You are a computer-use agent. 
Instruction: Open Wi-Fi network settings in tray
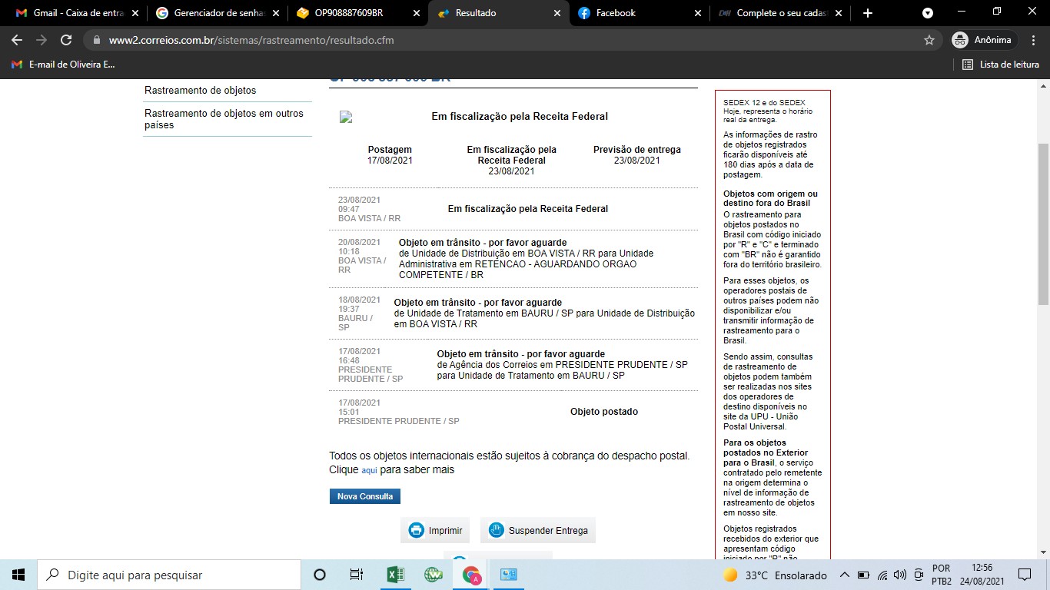tap(882, 575)
